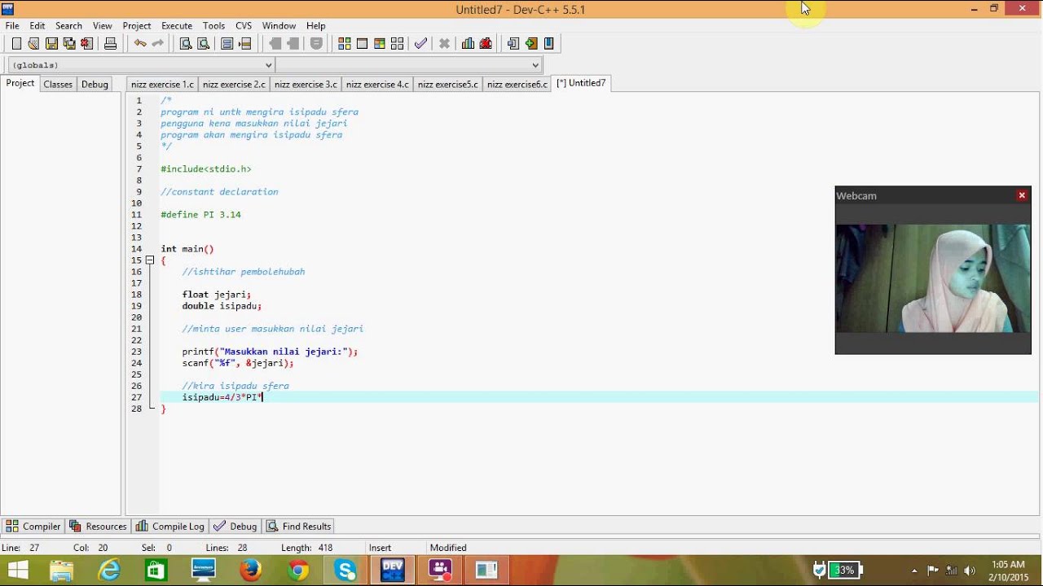Switch to nizz exercise 1.c tab
The image size is (1043, 586).
click(163, 84)
